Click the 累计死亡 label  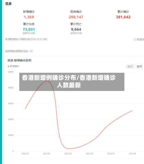click(x=76, y=24)
